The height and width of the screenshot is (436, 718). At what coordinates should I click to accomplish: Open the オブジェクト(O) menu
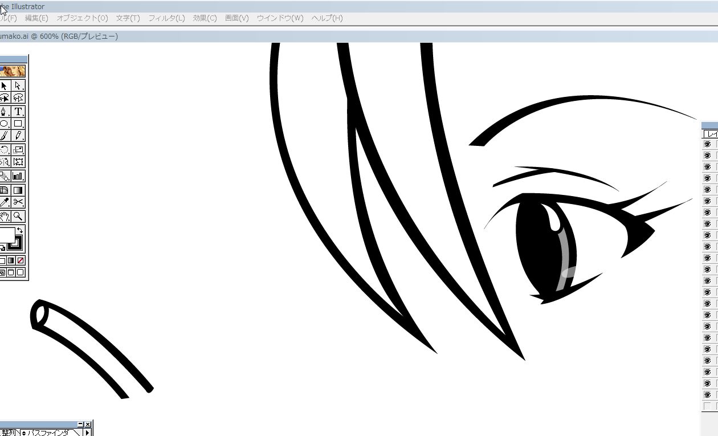(82, 18)
